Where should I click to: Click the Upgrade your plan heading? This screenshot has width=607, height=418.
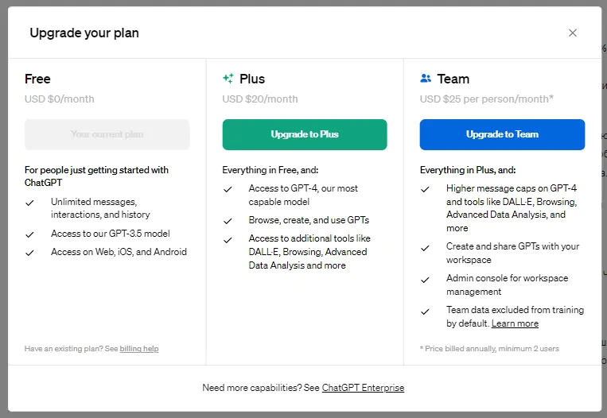[84, 33]
